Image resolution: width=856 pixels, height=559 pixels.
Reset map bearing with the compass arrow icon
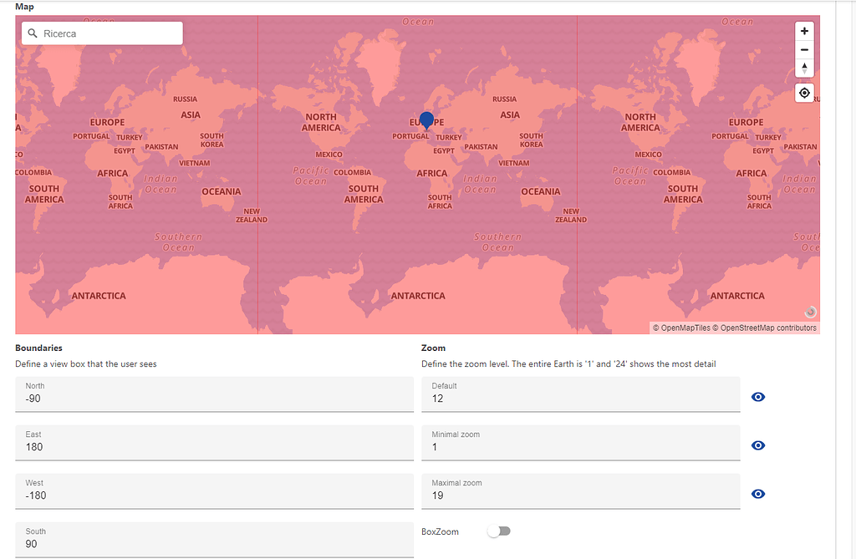(x=804, y=68)
